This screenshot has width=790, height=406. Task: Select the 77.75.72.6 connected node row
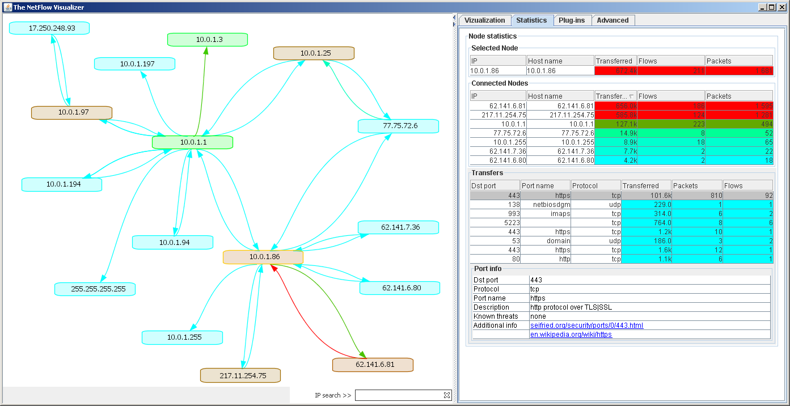pyautogui.click(x=622, y=133)
